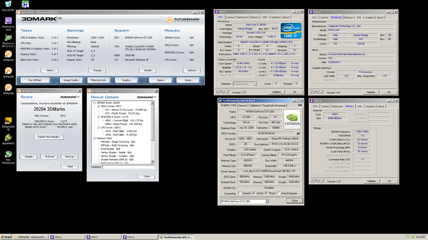
Task: Collapse the CPU Score: 10813 node
Action: (99, 128)
